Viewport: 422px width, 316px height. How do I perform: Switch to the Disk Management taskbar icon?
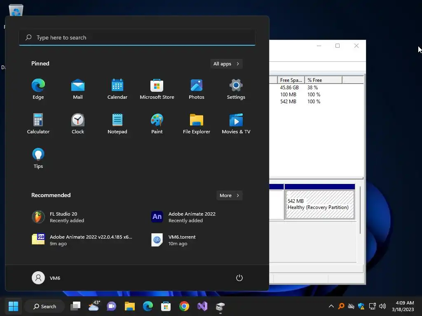tap(220, 306)
